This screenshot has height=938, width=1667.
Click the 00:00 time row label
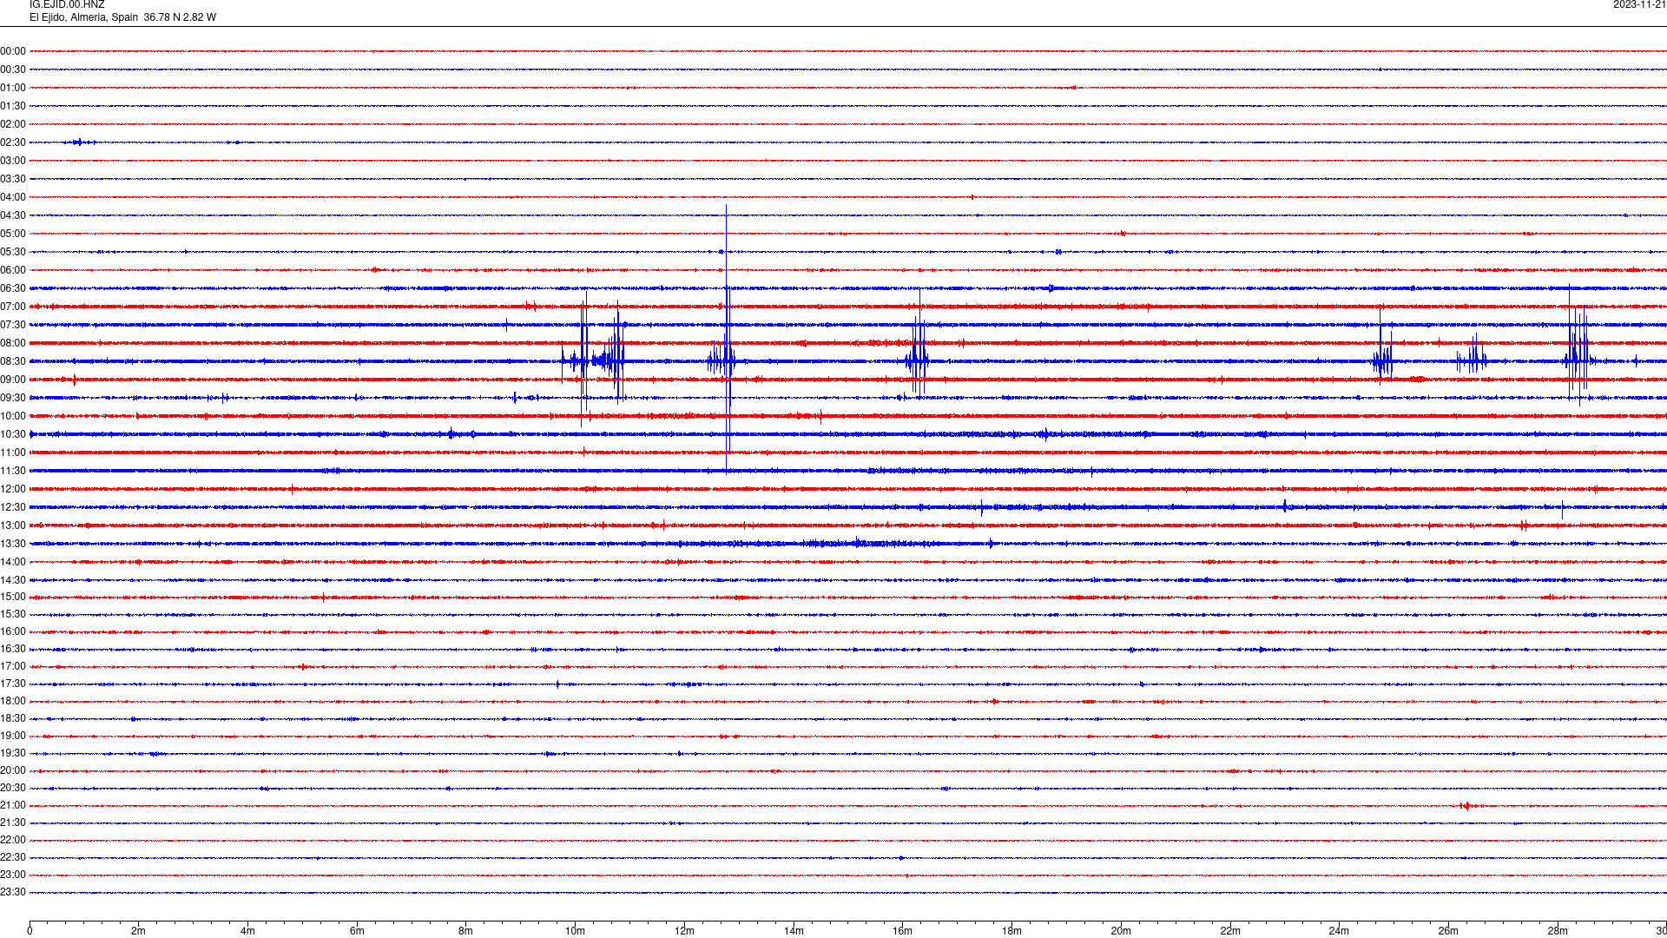point(13,51)
